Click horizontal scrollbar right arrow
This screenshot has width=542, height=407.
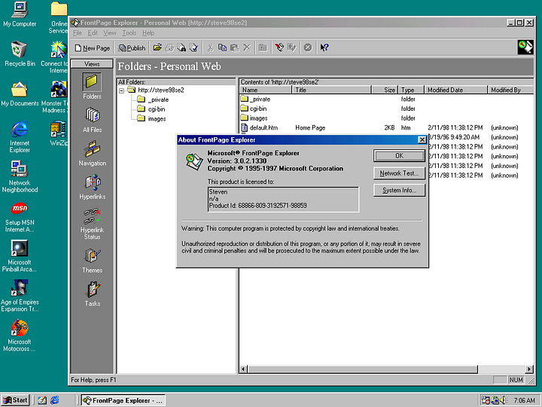pyautogui.click(x=529, y=369)
